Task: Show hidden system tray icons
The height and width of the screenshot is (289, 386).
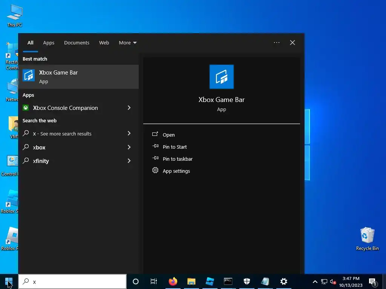Action: coord(315,281)
